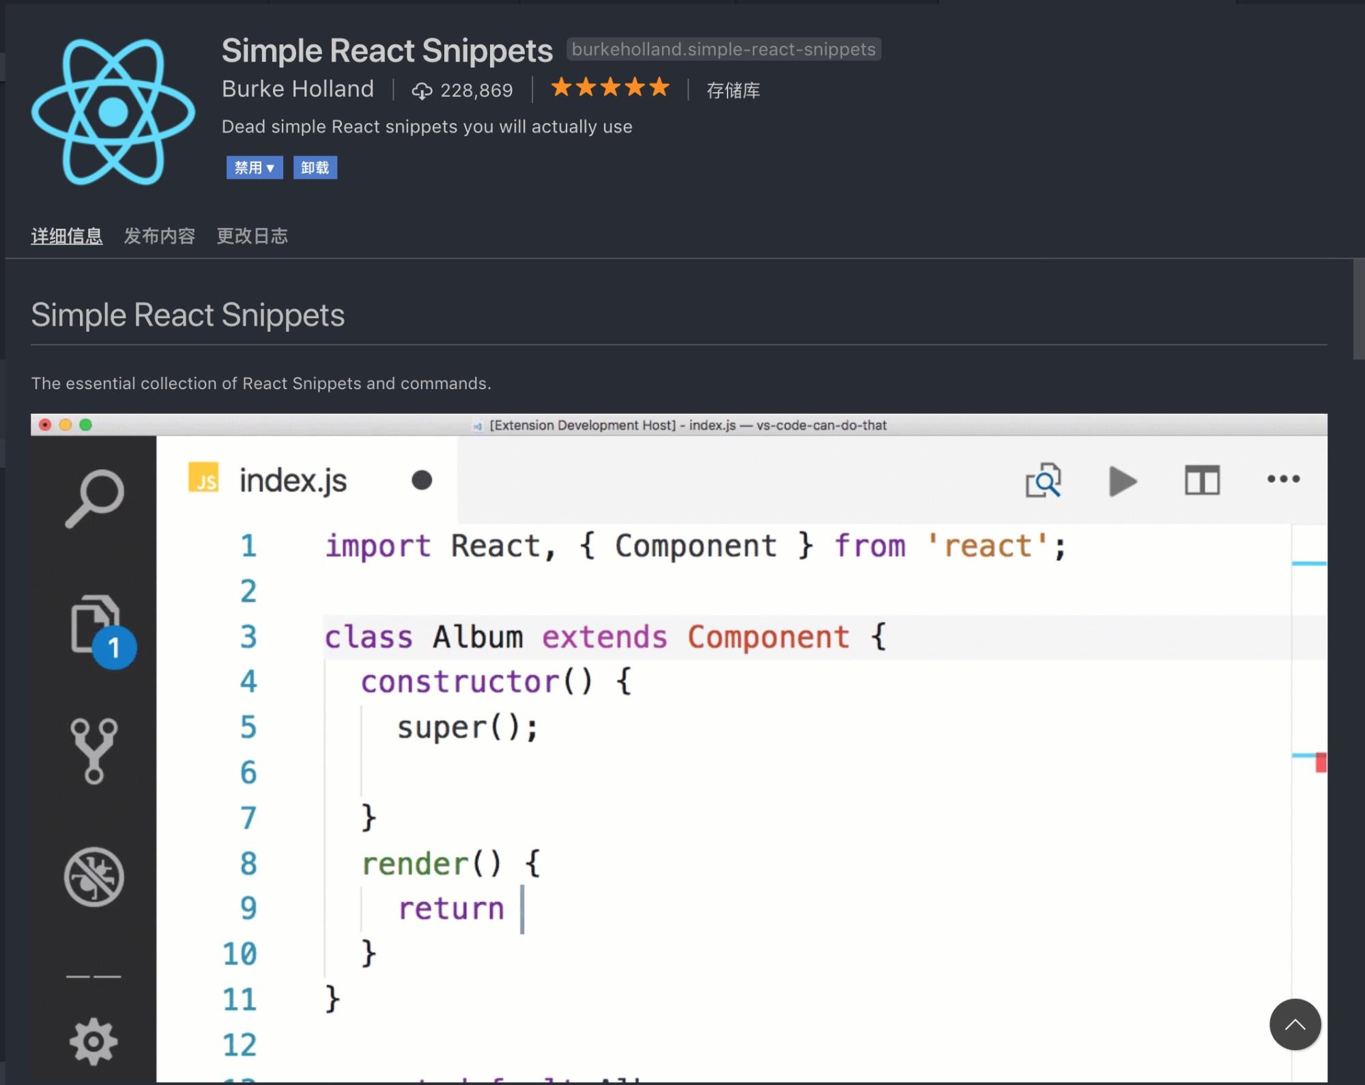This screenshot has height=1085, width=1365.
Task: Open the More Actions ellipsis menu
Action: 1283,479
